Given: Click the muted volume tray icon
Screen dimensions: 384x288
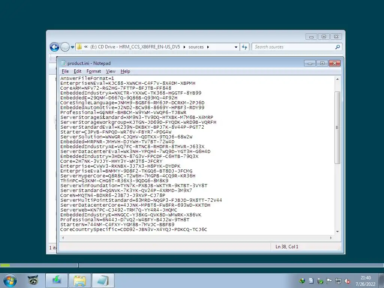Looking at the screenshot, I should coord(347,281).
